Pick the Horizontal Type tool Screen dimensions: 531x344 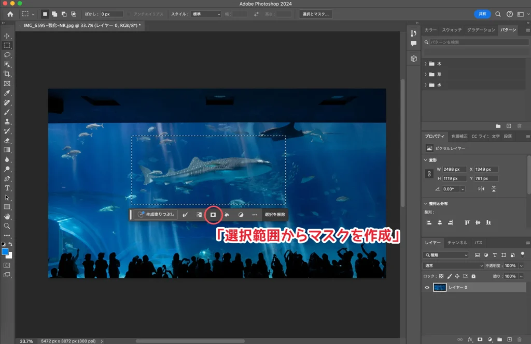coord(7,188)
